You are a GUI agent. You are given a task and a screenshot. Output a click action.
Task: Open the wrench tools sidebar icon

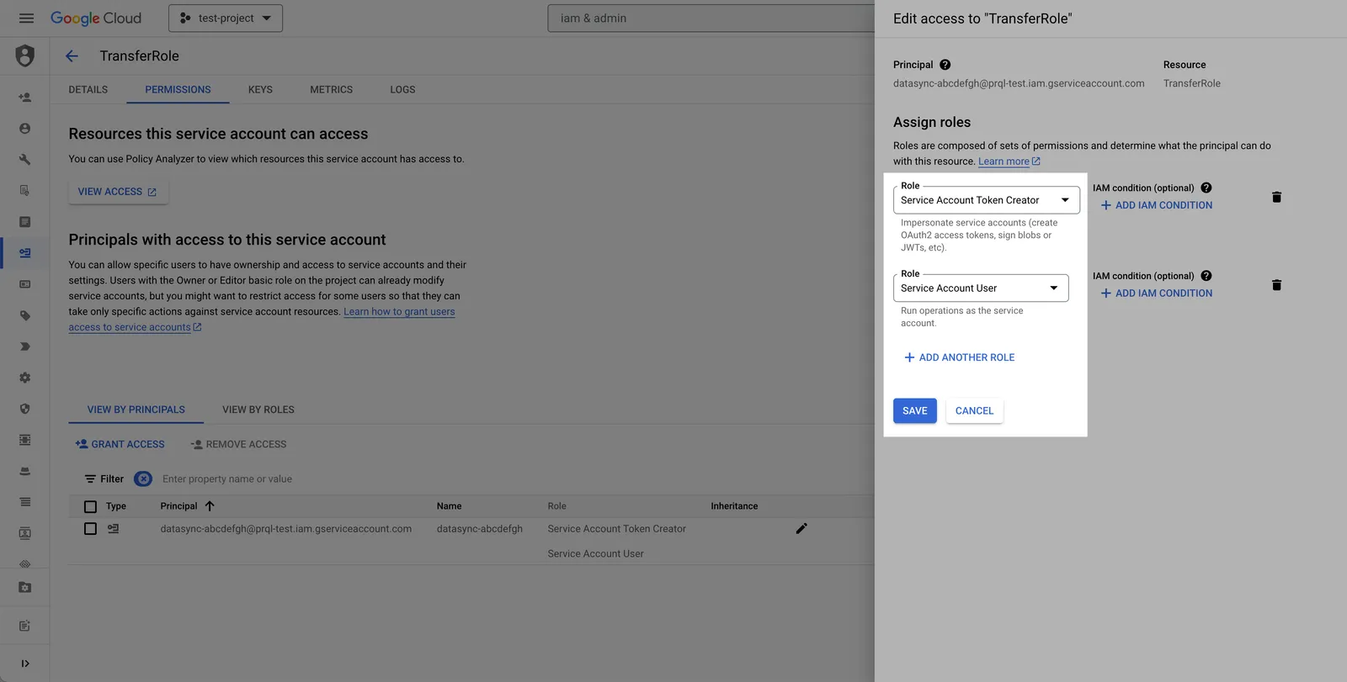(25, 159)
